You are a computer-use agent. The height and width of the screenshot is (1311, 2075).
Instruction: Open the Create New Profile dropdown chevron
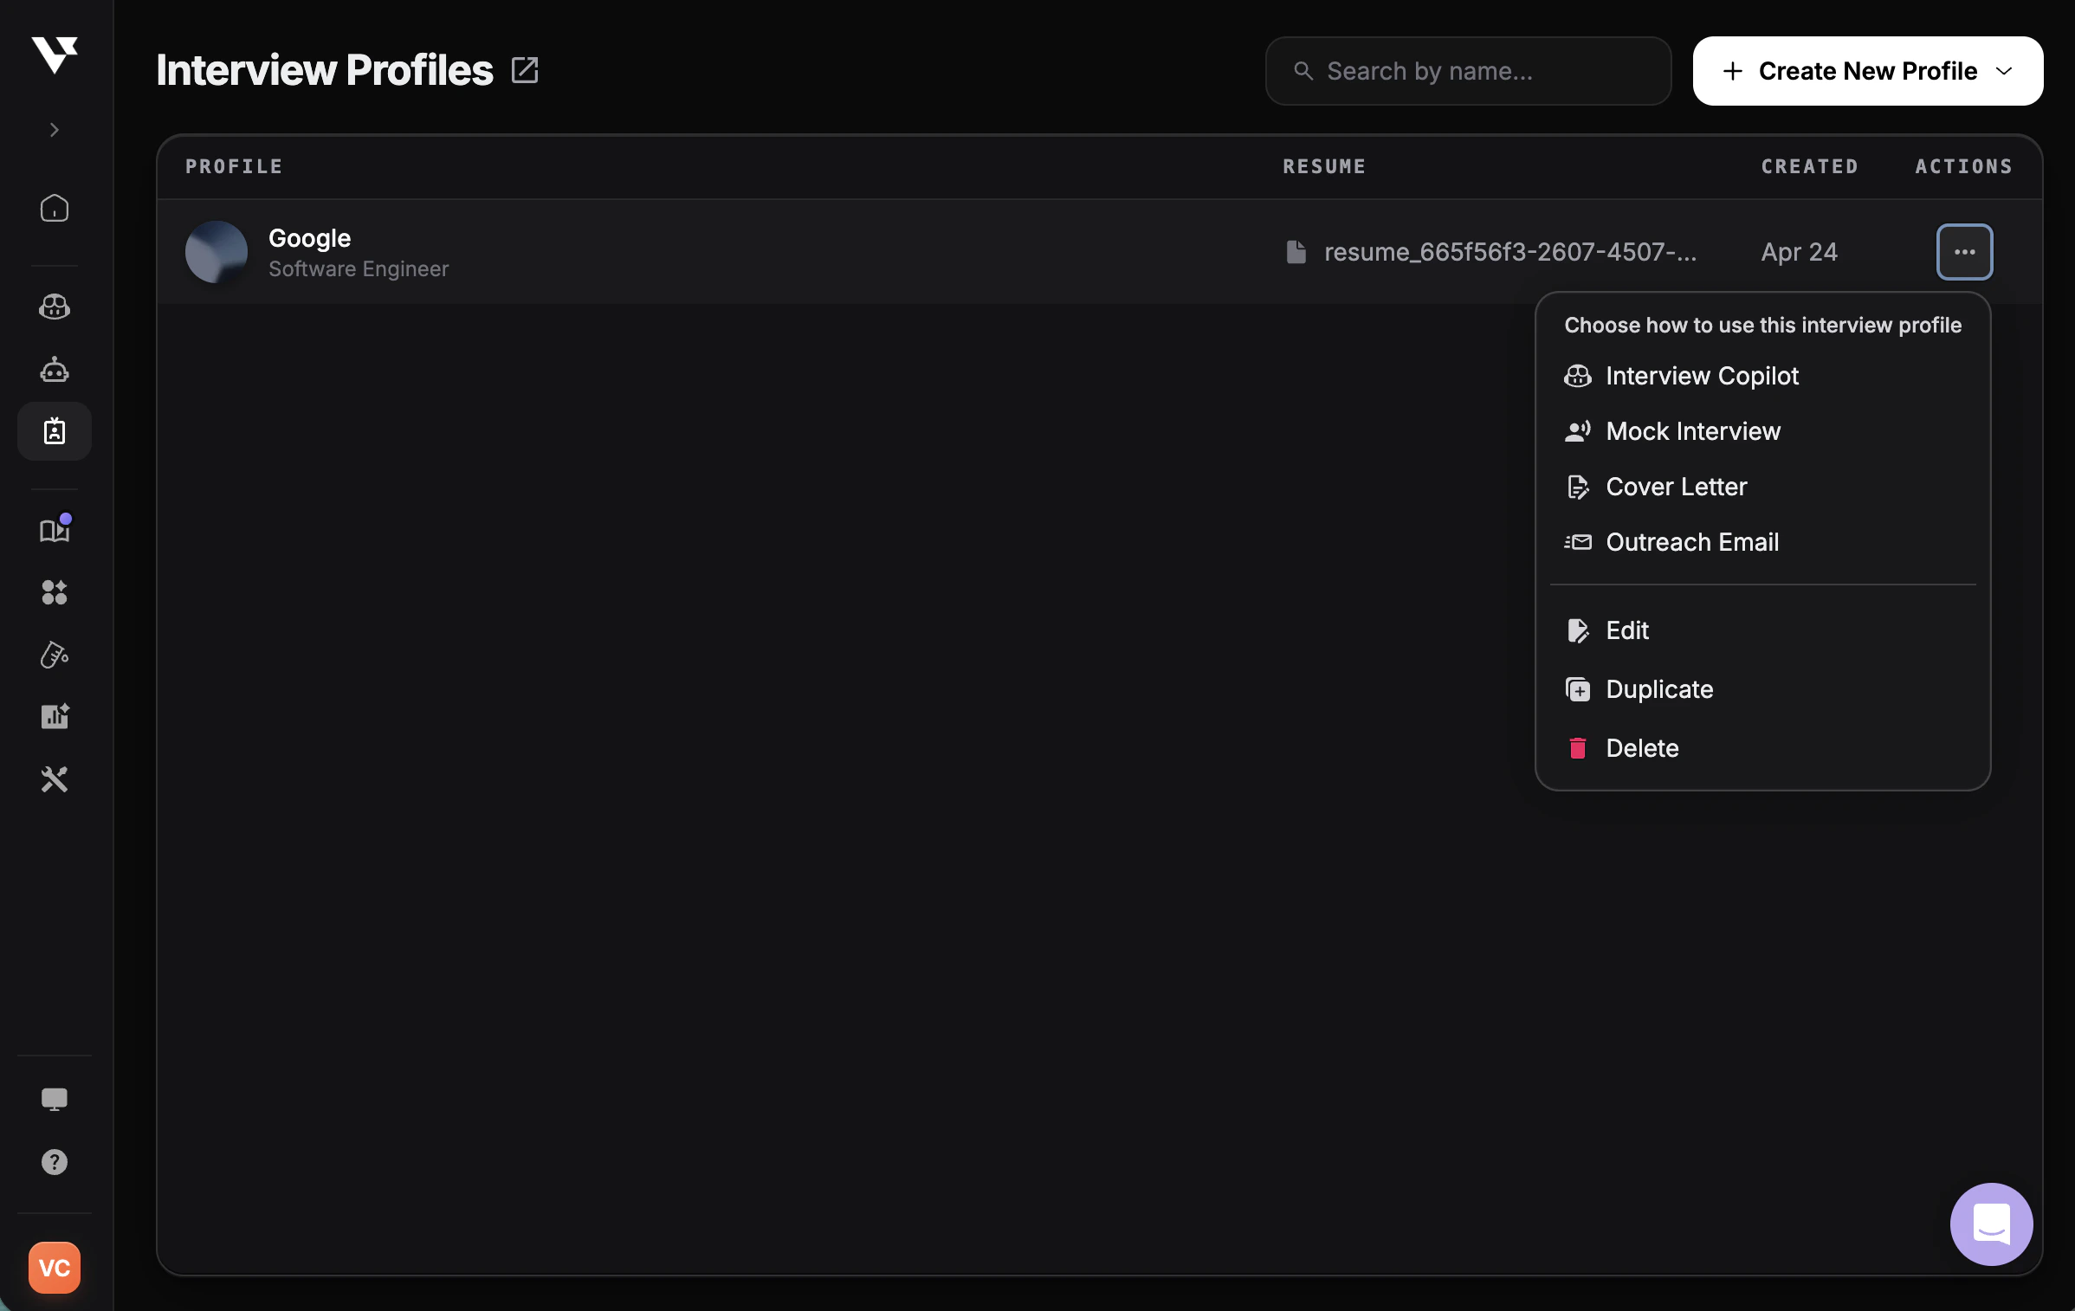[x=2007, y=71]
